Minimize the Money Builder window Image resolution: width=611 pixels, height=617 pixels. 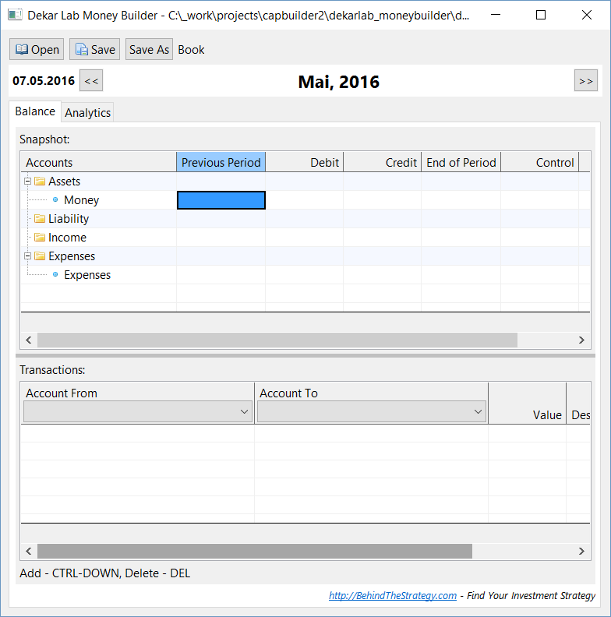(x=496, y=15)
